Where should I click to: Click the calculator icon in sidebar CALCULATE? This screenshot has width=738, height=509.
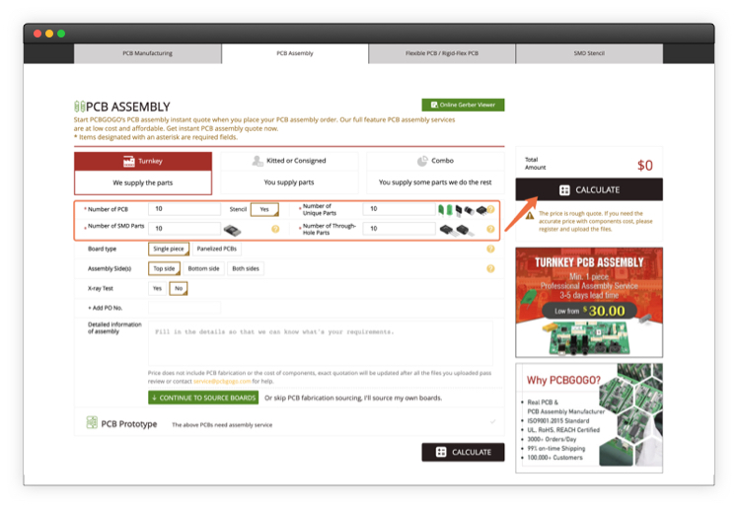point(564,190)
